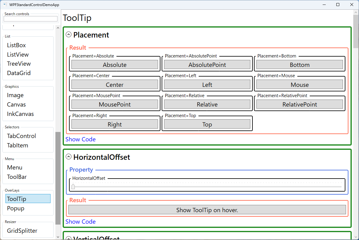Open Show Code under HorizontalOffset section
The image size is (359, 240).
click(81, 222)
